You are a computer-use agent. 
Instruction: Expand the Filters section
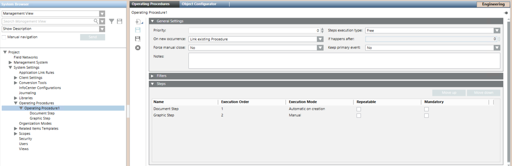(152, 76)
